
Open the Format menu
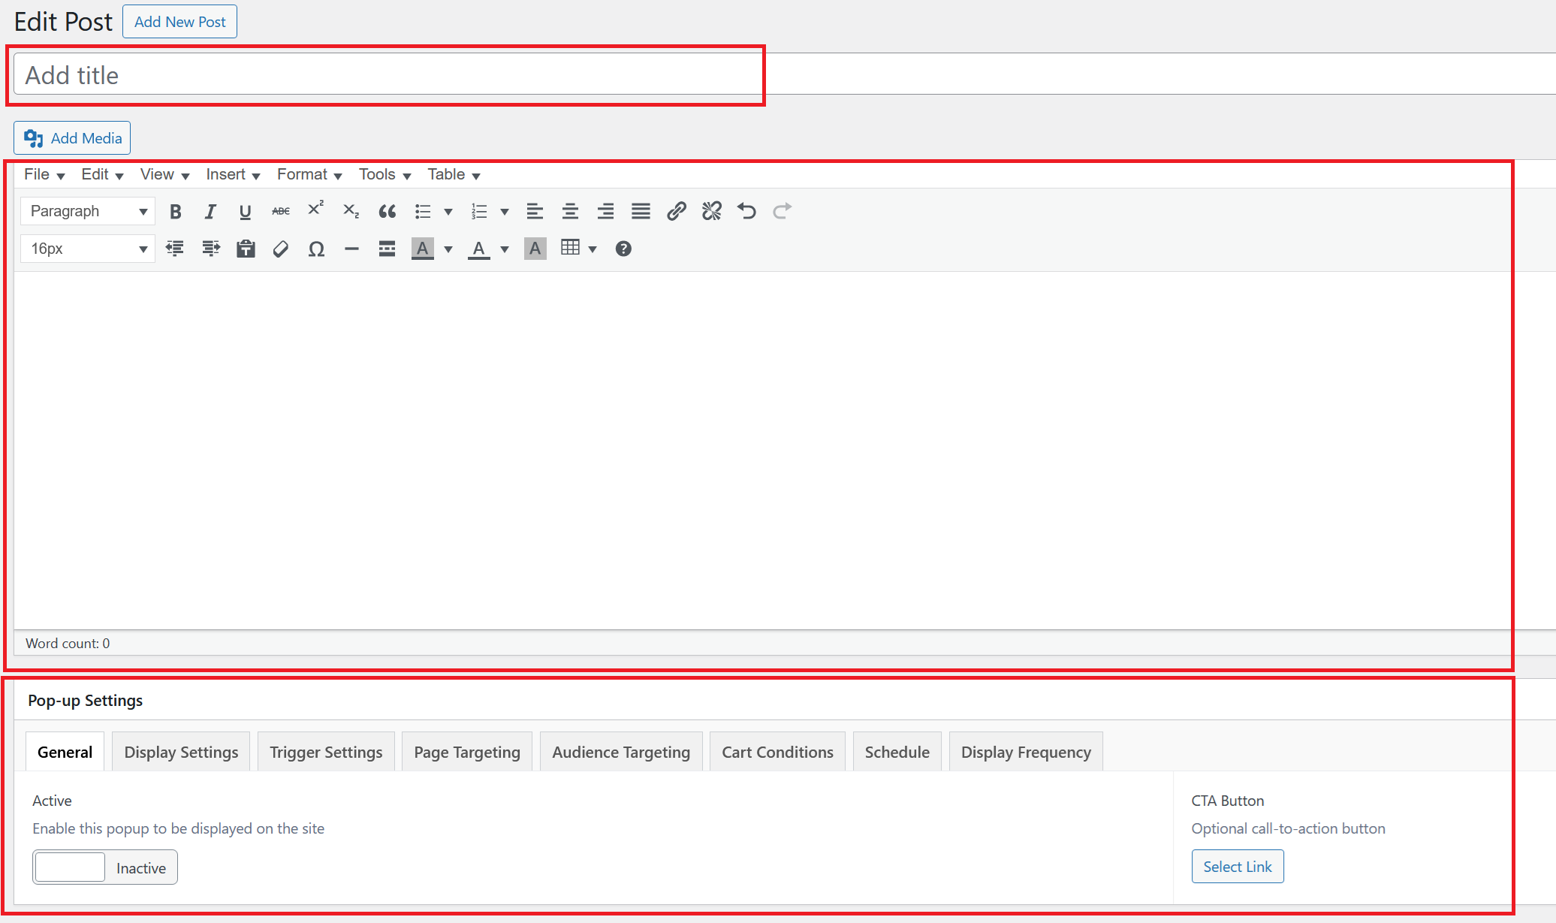309,175
